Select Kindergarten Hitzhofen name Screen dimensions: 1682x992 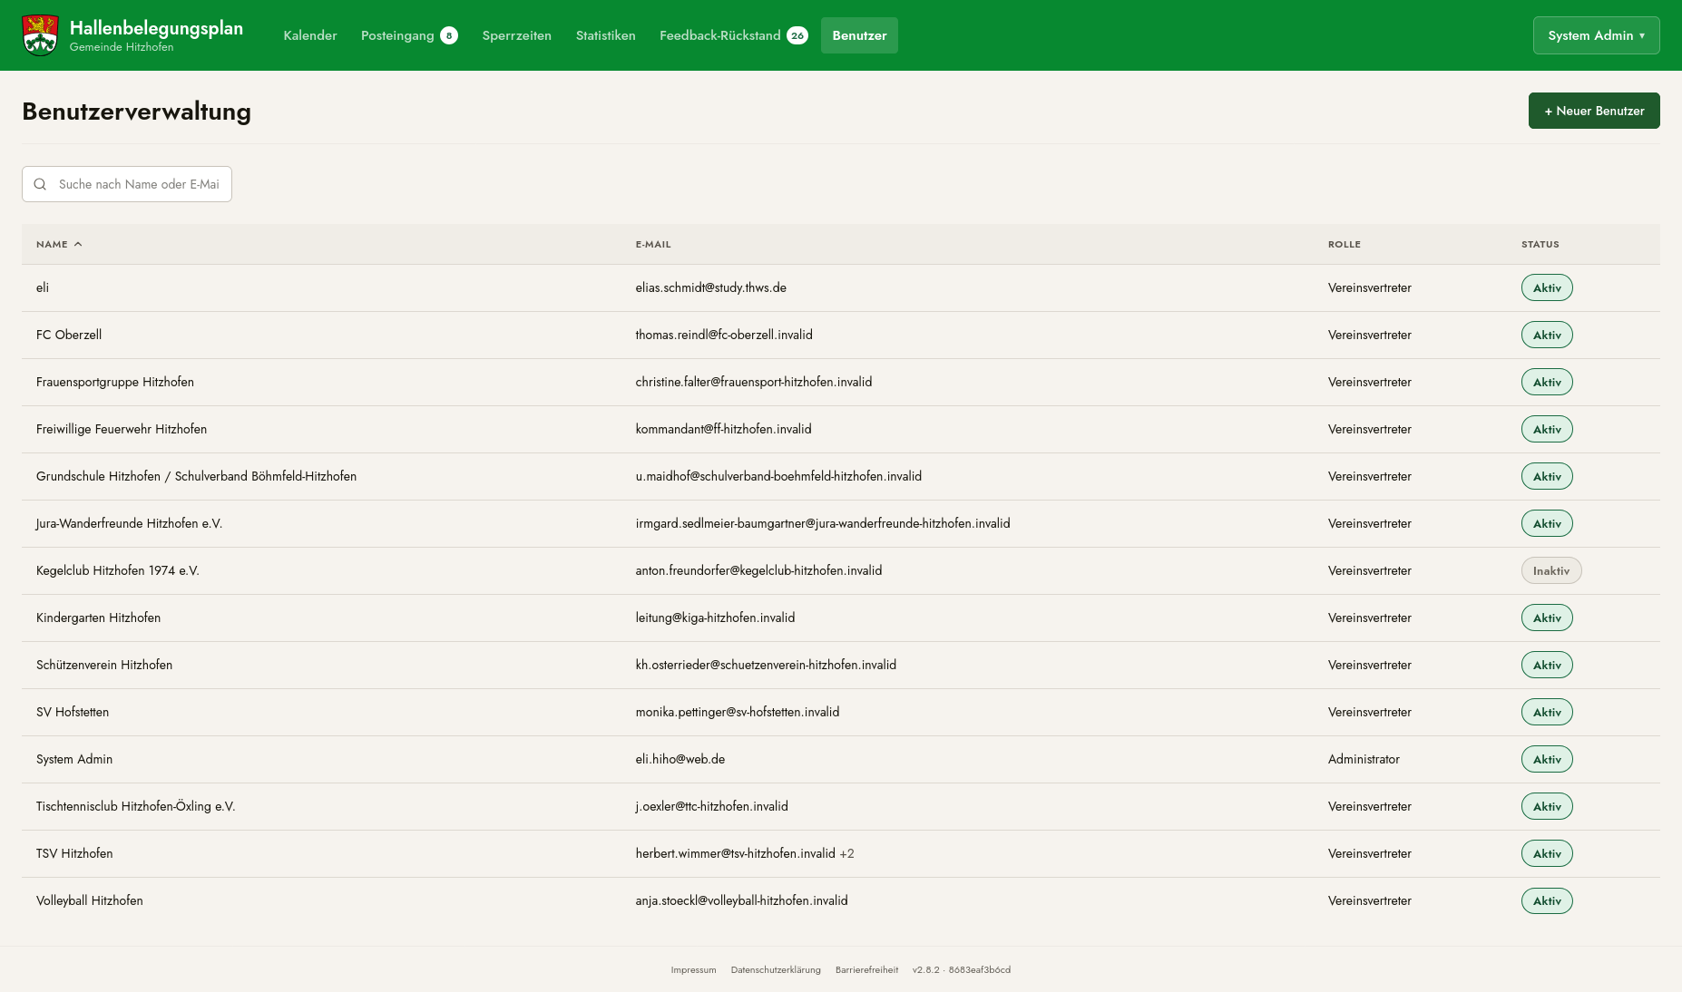(x=98, y=618)
